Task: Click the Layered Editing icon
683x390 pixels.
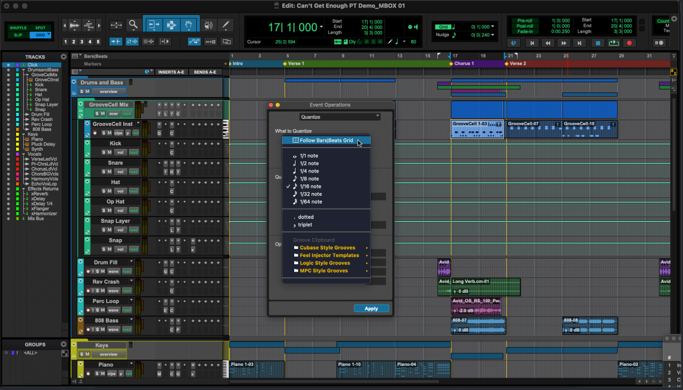Action: (227, 41)
